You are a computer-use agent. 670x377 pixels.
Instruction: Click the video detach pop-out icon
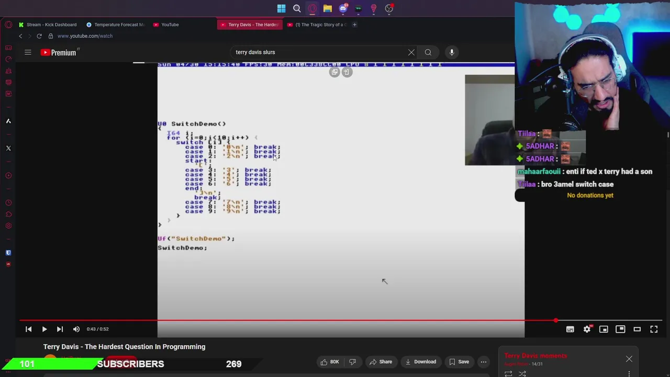(334, 72)
